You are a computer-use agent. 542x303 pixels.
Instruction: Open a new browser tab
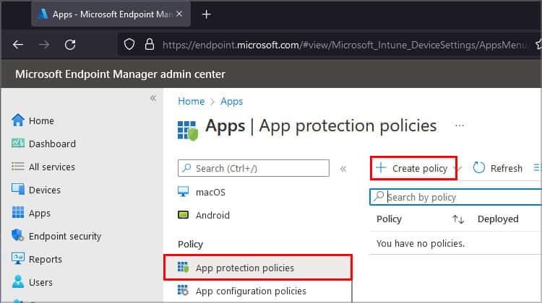click(207, 14)
